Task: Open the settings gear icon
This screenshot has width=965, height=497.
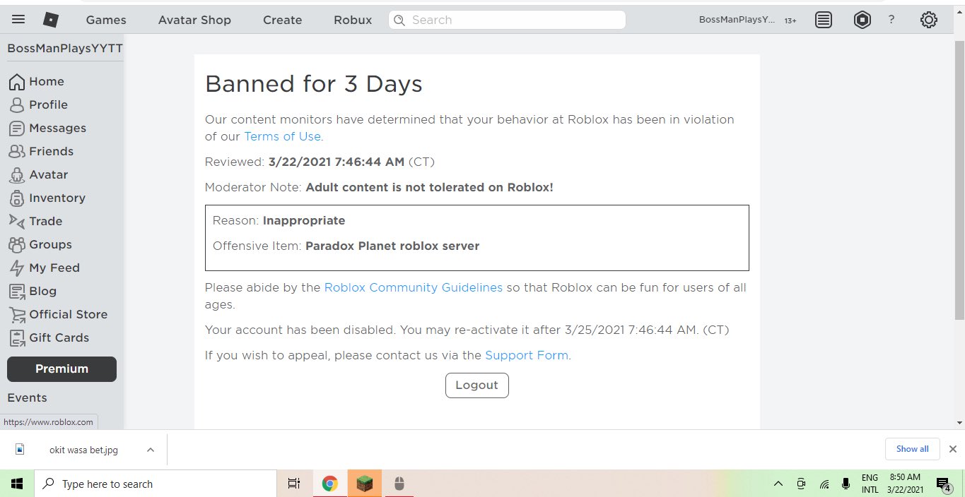Action: [x=929, y=20]
